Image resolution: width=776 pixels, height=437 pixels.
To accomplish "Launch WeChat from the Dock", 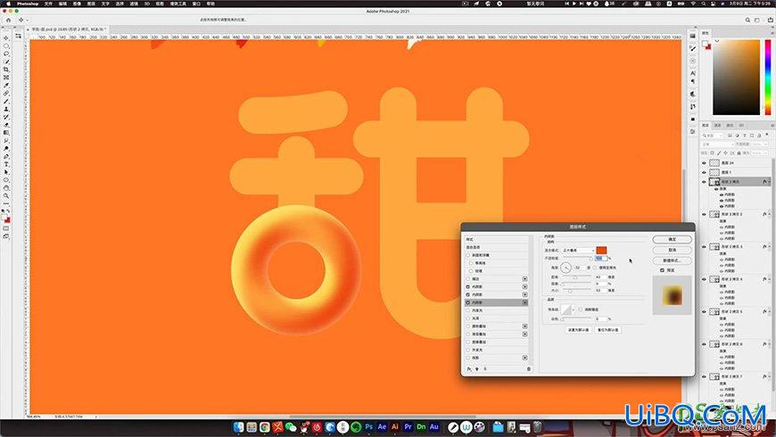I will click(291, 426).
